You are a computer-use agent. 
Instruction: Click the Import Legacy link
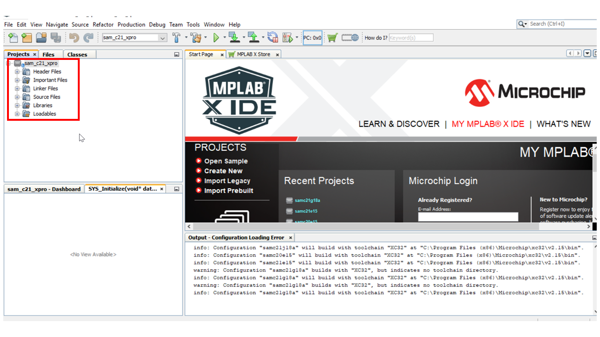click(227, 181)
